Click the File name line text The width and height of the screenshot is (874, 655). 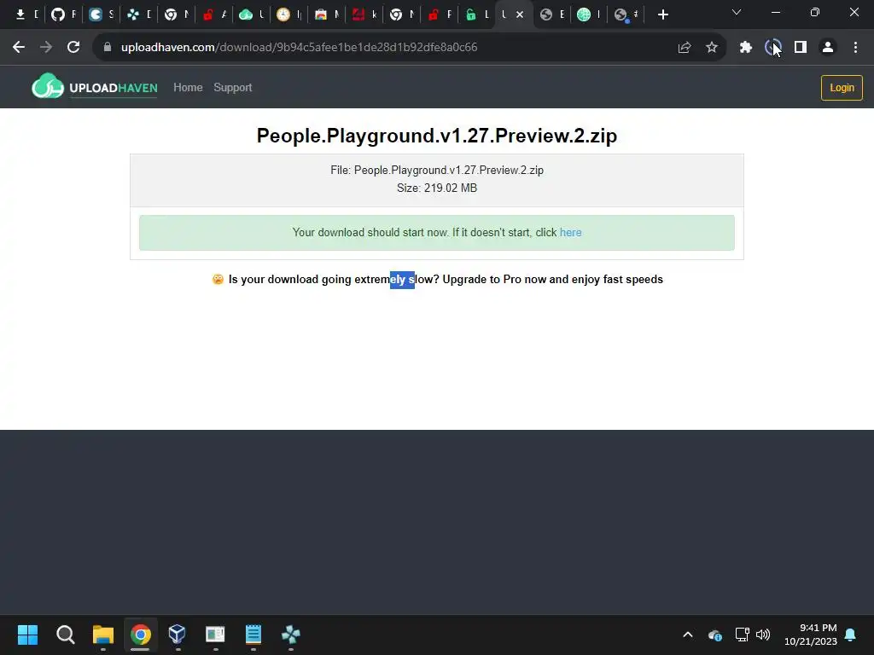[x=437, y=170]
